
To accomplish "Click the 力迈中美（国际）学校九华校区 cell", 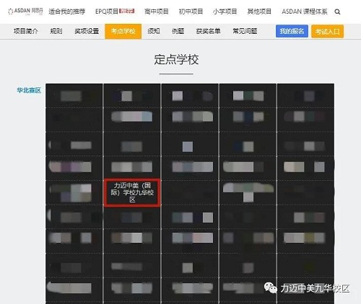I will click(132, 192).
